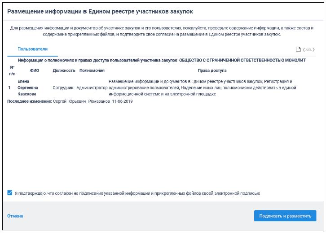This screenshot has height=233, width=326.
Task: Click organization name ОБЩЕСТВО С ОГРАНИЧЕННОЙ ОТВЕТСТВЕННОСТЬЮ МОНОЛИТ
Action: click(242, 60)
